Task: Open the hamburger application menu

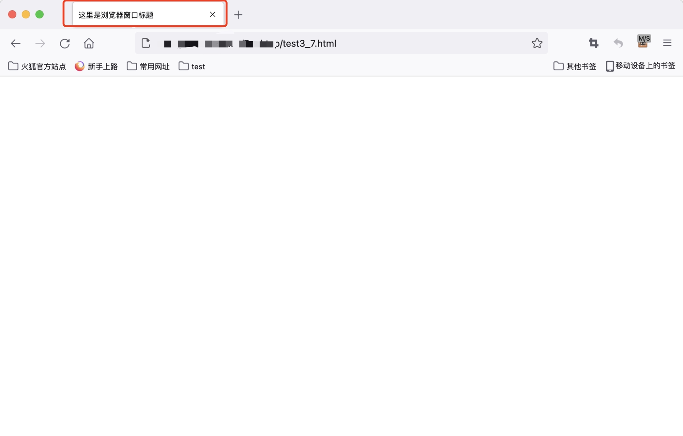Action: (667, 43)
